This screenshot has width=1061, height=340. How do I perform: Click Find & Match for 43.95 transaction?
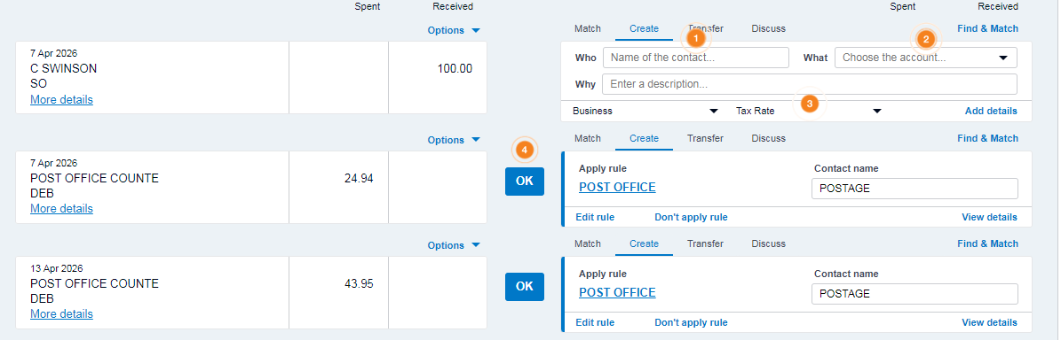tap(987, 243)
